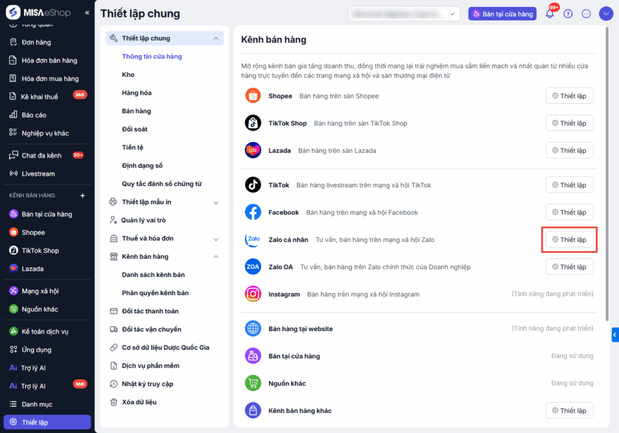Click Thiết lập button for TikTok Shop
The width and height of the screenshot is (619, 433).
(569, 123)
